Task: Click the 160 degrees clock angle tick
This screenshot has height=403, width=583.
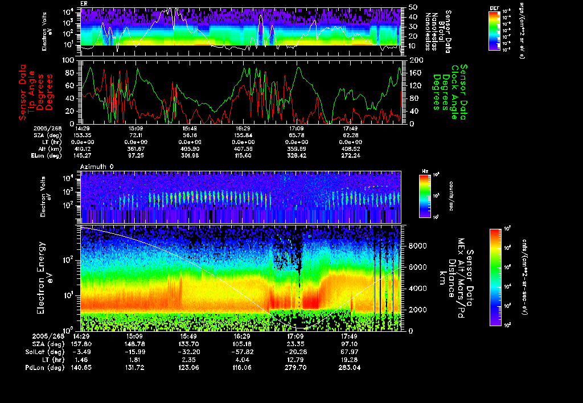Action: coord(415,73)
